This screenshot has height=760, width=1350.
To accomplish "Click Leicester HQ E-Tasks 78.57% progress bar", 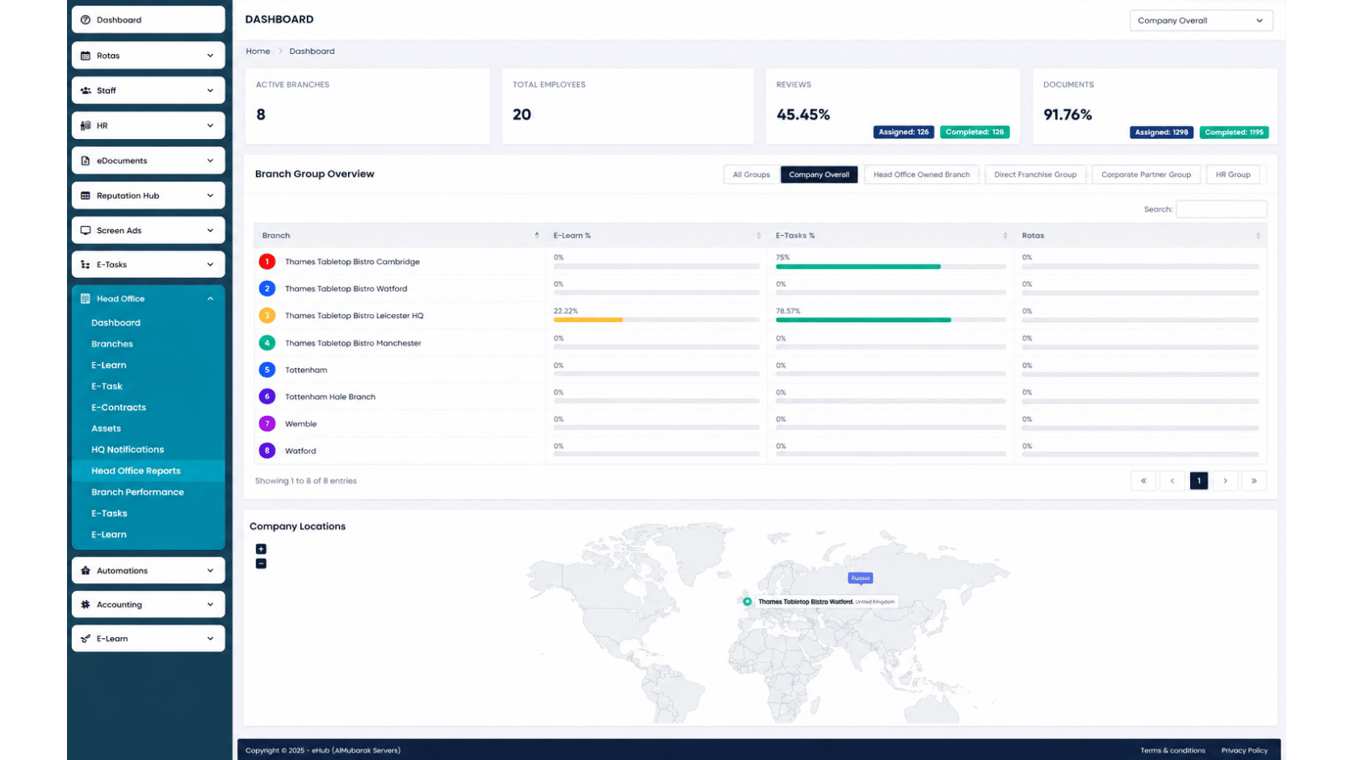I will click(x=891, y=320).
